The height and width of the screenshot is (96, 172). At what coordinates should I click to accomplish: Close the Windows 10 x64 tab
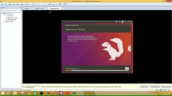[46, 9]
